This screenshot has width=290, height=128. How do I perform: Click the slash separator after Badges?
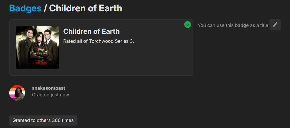click(45, 8)
